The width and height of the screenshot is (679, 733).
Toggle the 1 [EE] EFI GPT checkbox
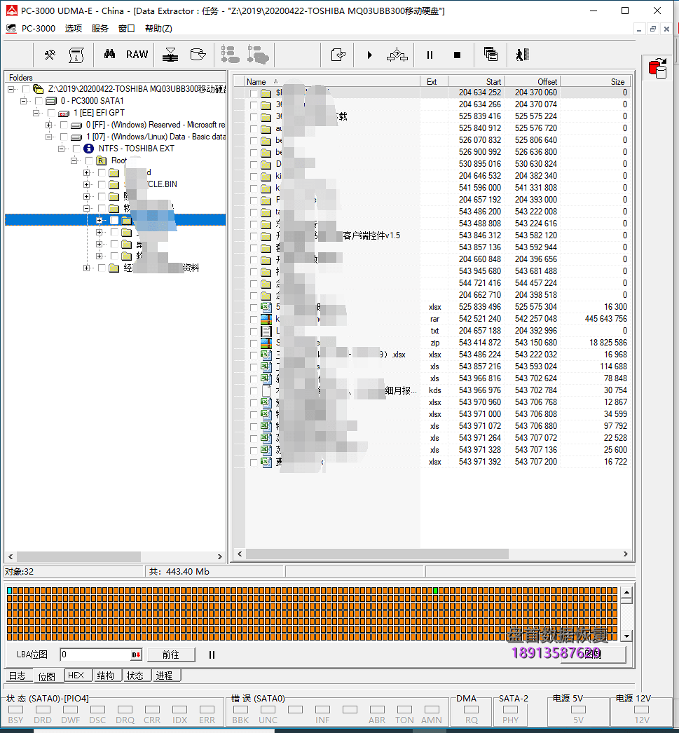(51, 113)
